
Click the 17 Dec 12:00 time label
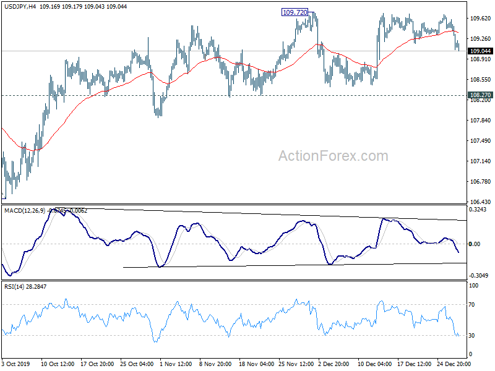click(x=414, y=364)
